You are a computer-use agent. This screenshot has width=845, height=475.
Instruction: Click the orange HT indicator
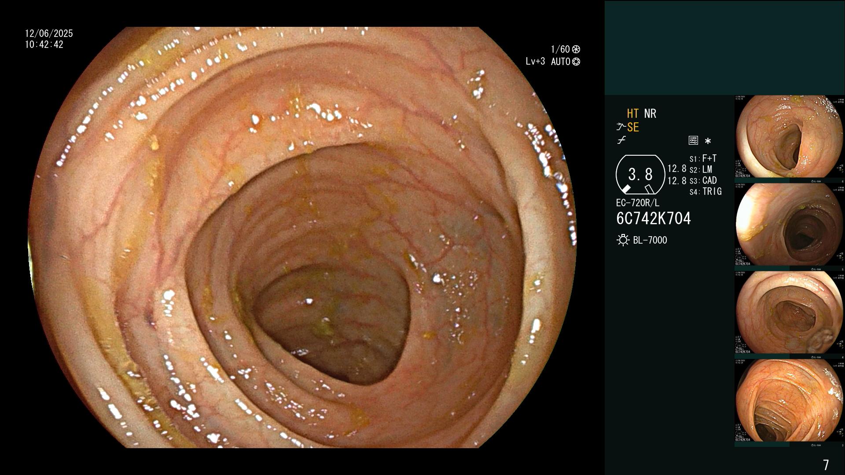pyautogui.click(x=633, y=113)
